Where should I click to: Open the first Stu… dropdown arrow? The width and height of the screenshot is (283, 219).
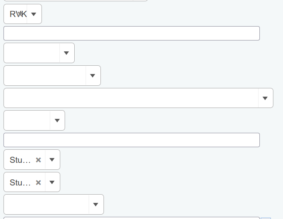click(52, 160)
